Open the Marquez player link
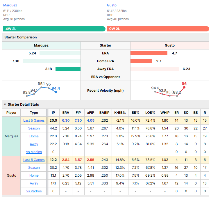211x197 pixels. [10, 5]
